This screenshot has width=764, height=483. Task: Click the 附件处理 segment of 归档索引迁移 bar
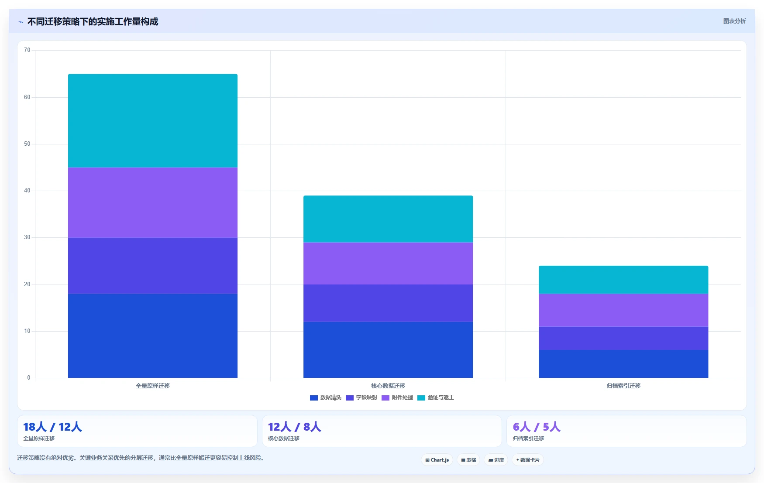click(x=623, y=310)
